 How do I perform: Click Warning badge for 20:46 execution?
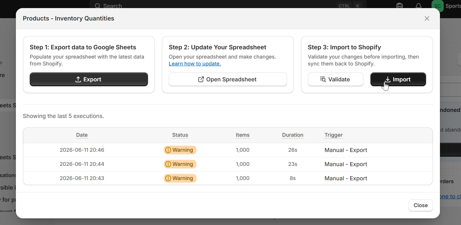(180, 150)
